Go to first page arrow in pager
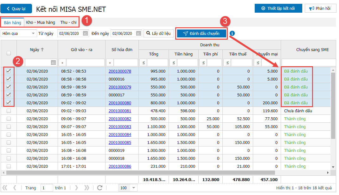 point(5,188)
